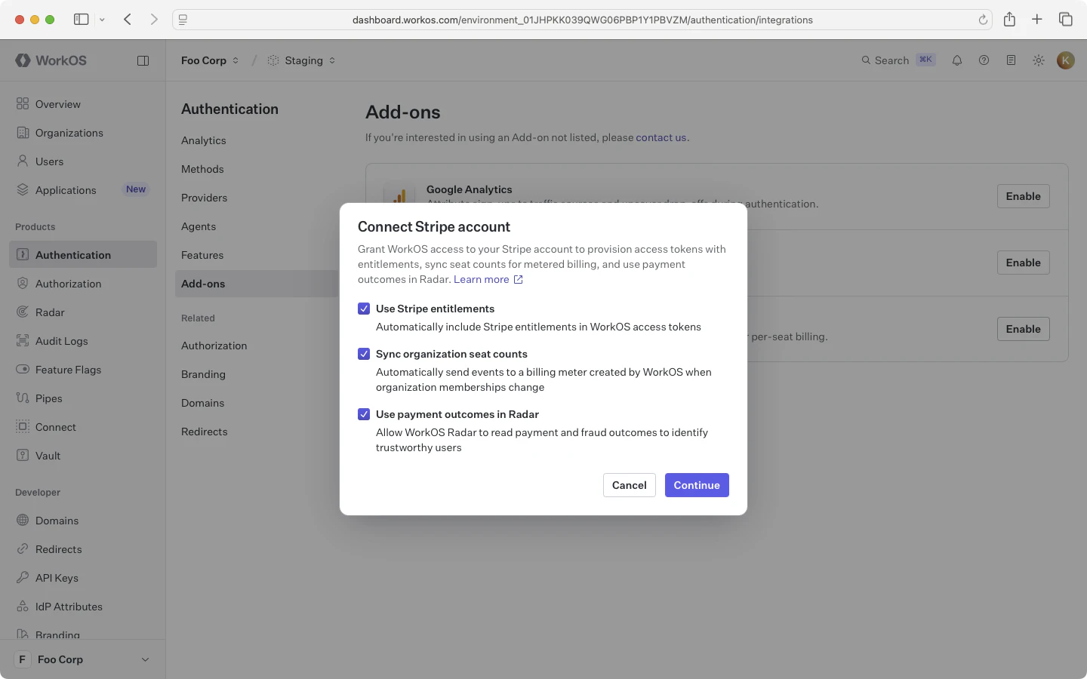Click Cancel in Stripe dialog

(x=630, y=485)
